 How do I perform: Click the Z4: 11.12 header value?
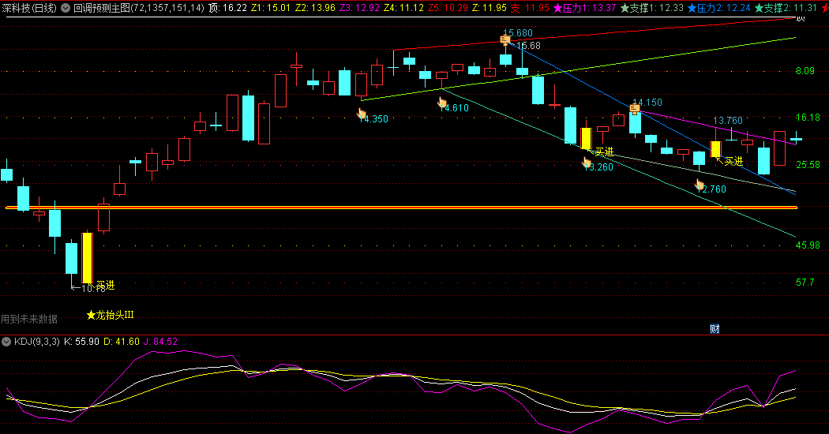coord(404,8)
